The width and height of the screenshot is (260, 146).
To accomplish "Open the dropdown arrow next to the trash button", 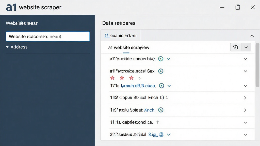I will [x=246, y=47].
